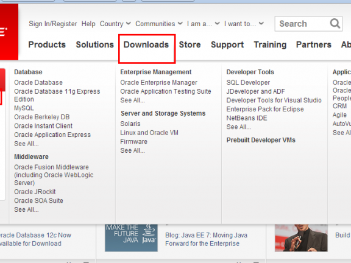
Task: Select the Downloads menu
Action: pyautogui.click(x=146, y=44)
